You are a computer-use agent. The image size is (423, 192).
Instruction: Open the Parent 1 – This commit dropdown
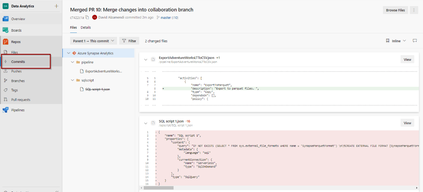[93, 41]
